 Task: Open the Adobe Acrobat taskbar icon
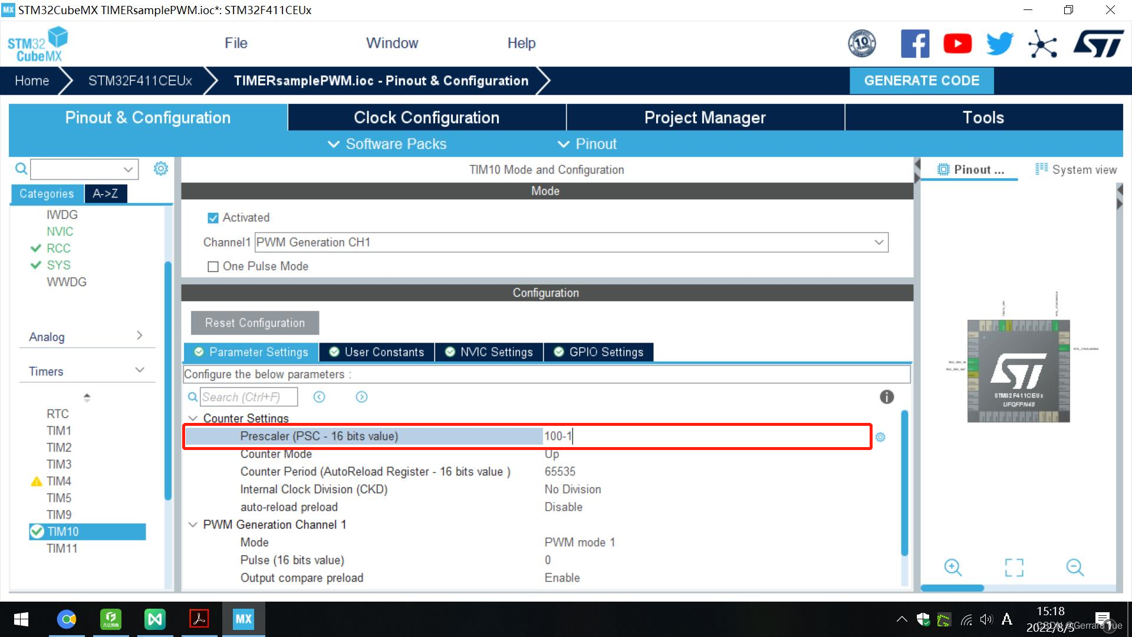click(x=199, y=619)
